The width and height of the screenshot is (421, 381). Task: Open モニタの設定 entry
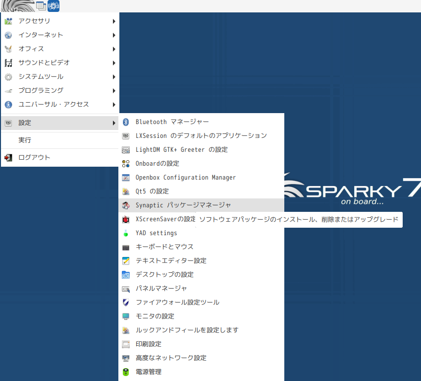click(201, 317)
